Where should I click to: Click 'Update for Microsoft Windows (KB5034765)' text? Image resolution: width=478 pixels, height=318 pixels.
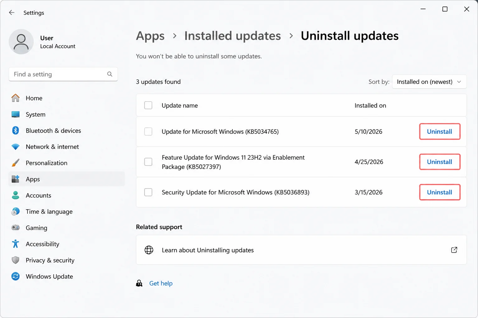[220, 132]
